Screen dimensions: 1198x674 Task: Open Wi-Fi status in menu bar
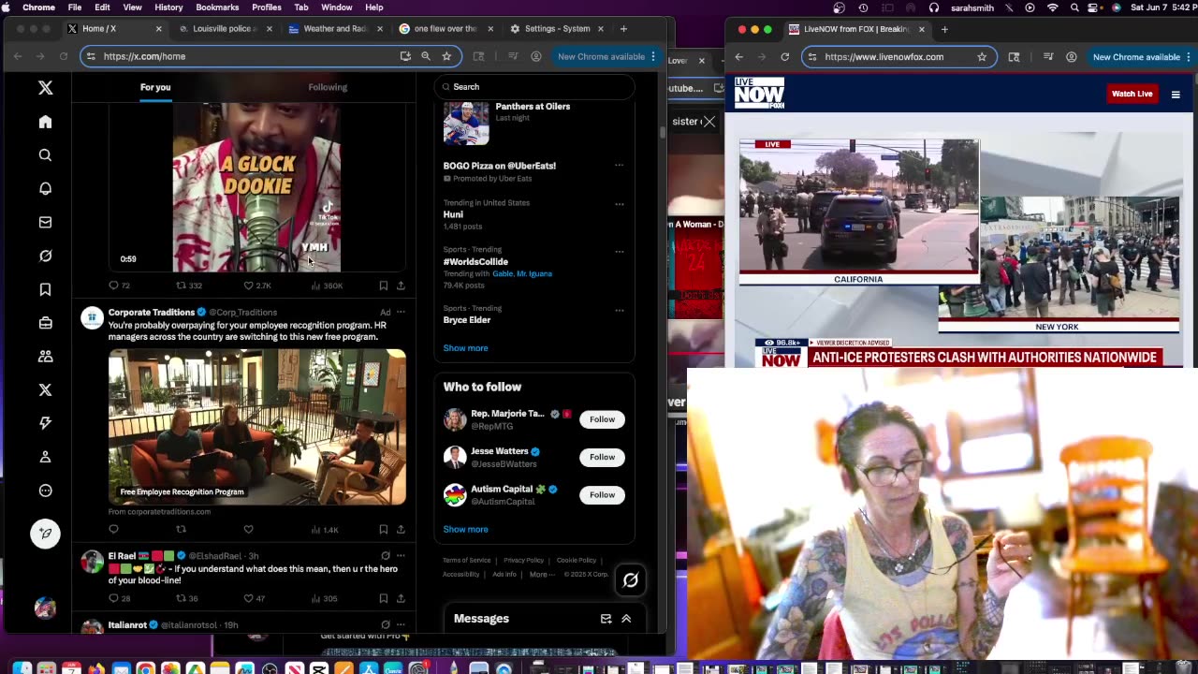(x=1053, y=7)
